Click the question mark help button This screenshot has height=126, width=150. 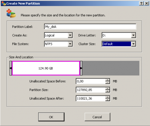click(x=141, y=3)
